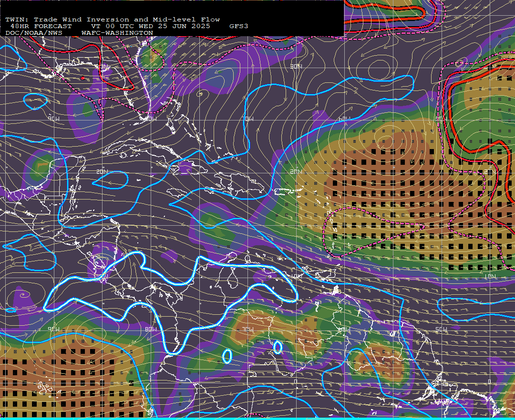Image resolution: width=515 pixels, height=420 pixels.
Task: Click the 80W label off Ecuador's coast
Action: coord(151,329)
